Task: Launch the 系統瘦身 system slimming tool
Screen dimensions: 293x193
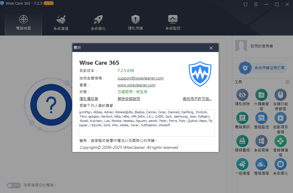Action: point(261,144)
